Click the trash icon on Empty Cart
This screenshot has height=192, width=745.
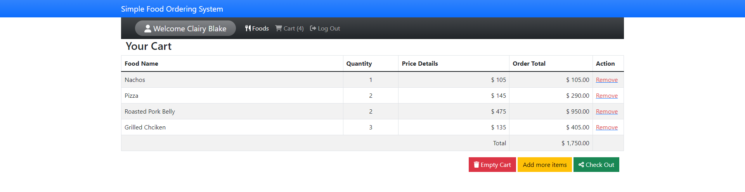(x=476, y=165)
